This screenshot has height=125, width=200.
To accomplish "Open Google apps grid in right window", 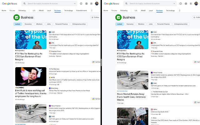I will point(191,3).
